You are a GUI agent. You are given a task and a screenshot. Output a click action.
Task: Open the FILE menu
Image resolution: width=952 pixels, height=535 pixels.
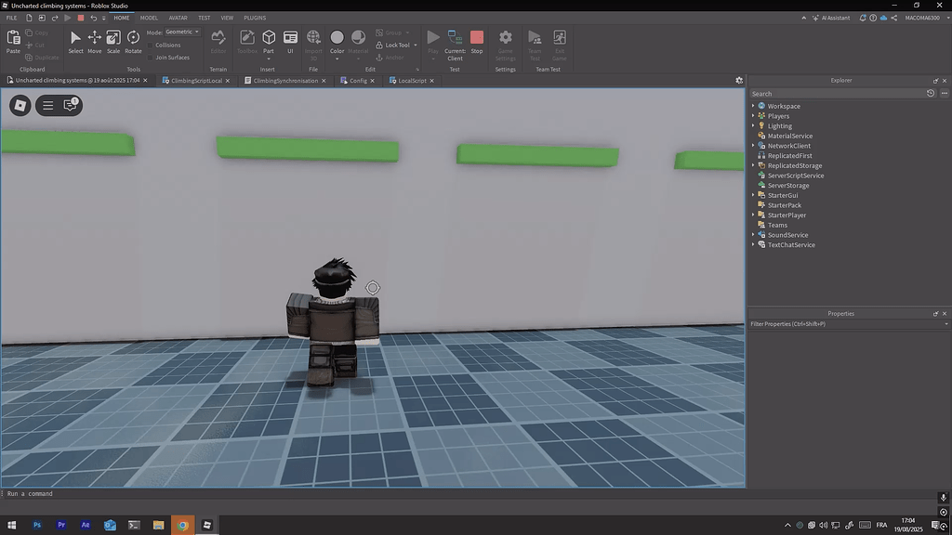pos(11,18)
